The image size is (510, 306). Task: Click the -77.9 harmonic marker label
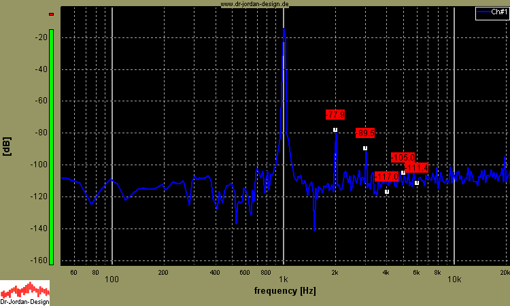pyautogui.click(x=335, y=114)
